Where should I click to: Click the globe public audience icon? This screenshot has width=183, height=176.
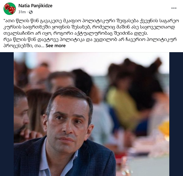31,12
